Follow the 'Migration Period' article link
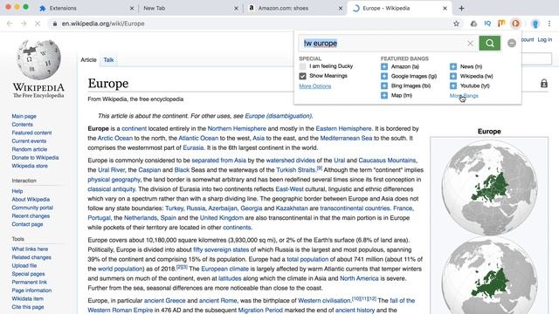The image size is (559, 314). point(260,311)
